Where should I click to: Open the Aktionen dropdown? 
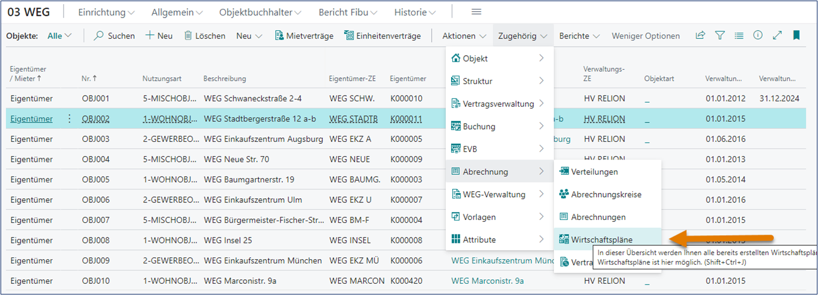pyautogui.click(x=465, y=36)
